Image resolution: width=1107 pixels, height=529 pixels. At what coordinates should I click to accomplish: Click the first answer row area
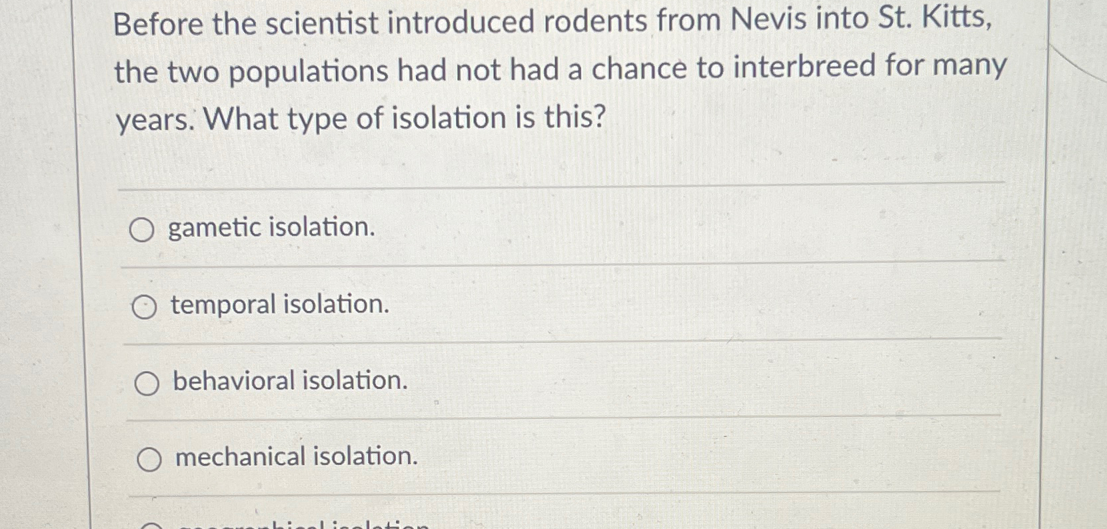tap(533, 229)
